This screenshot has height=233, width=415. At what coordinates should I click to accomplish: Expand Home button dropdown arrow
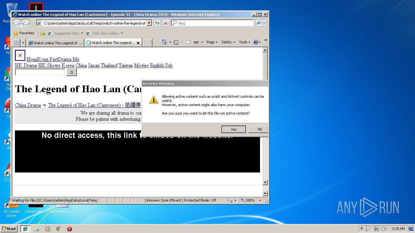[x=170, y=42]
